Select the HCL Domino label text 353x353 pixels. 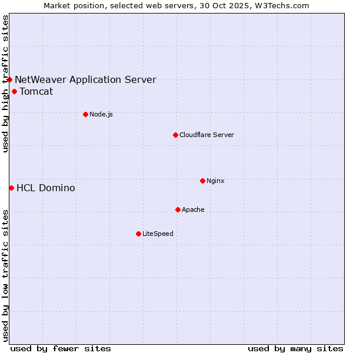tap(45, 188)
